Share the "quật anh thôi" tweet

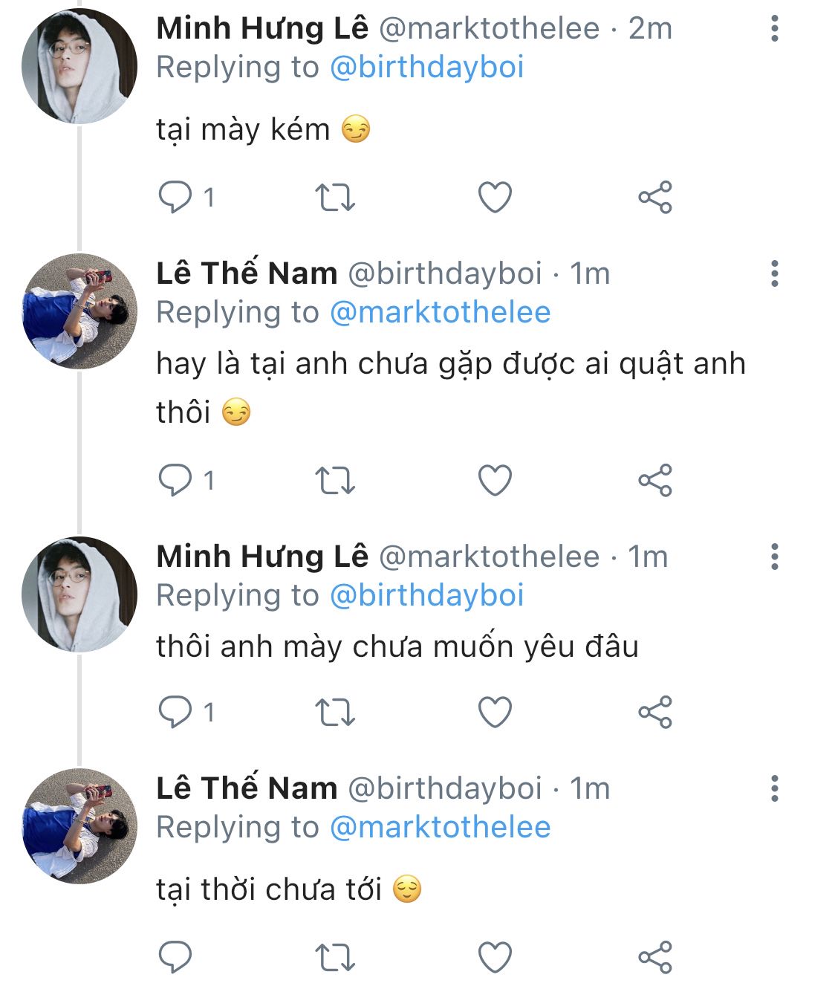[655, 481]
